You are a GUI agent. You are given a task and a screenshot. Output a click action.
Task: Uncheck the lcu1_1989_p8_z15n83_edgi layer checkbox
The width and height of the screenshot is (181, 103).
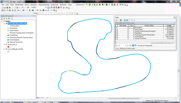(x=6, y=24)
